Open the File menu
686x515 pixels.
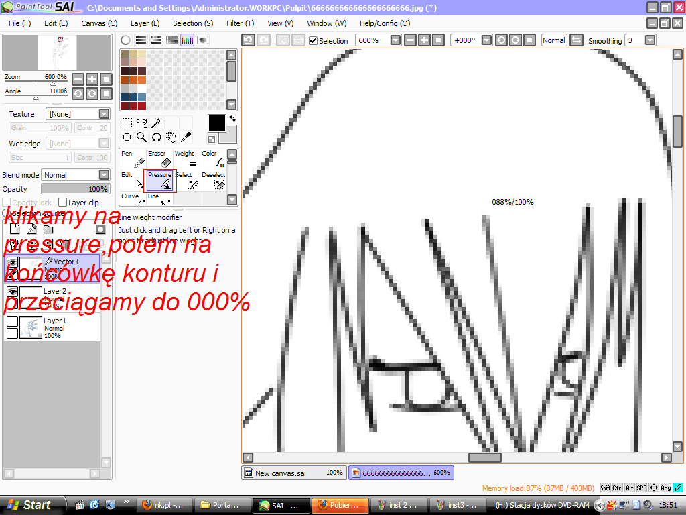point(19,23)
